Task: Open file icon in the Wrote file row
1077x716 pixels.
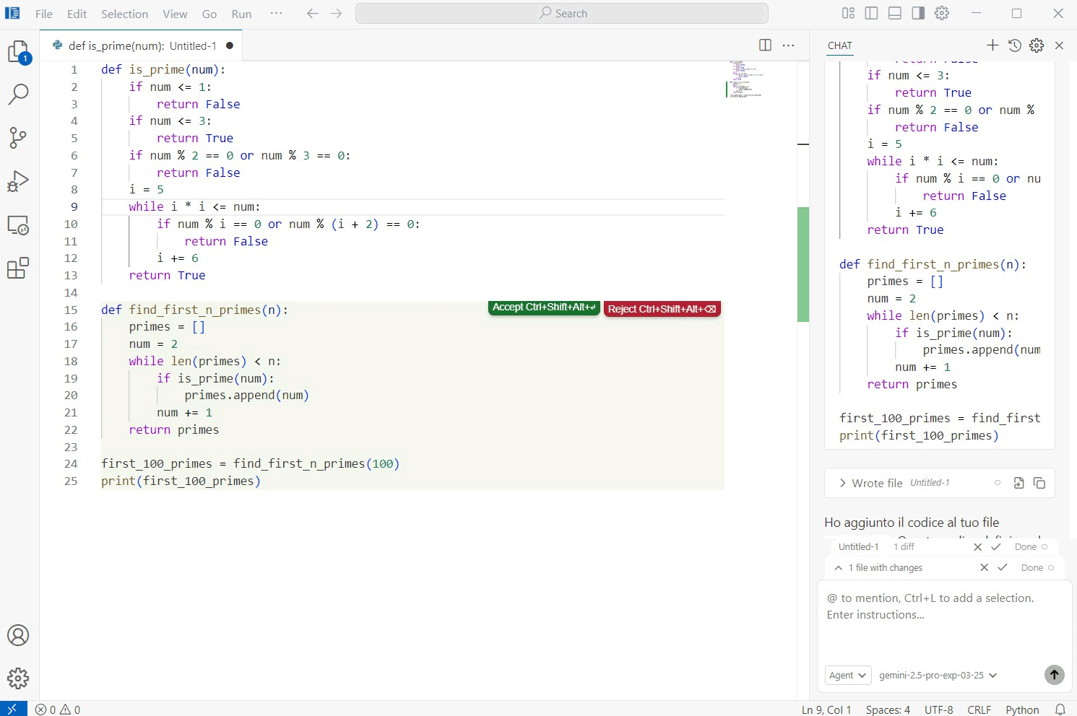Action: (x=1018, y=483)
